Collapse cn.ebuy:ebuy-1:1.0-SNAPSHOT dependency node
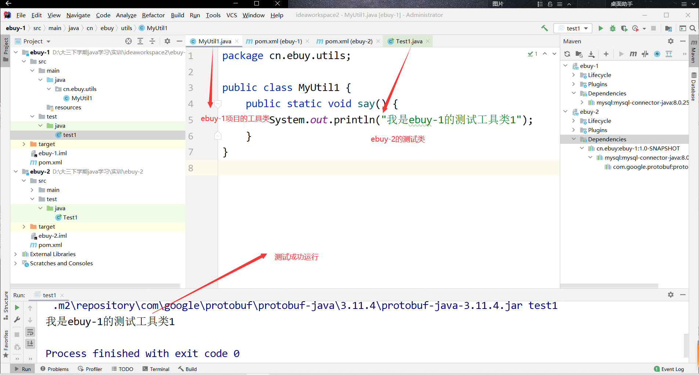 (x=582, y=148)
